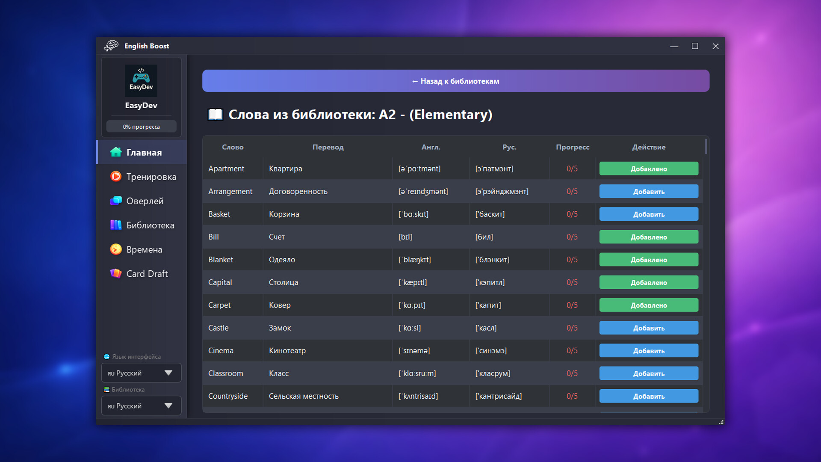
Task: Add the word Castle with Добавить
Action: 648,328
